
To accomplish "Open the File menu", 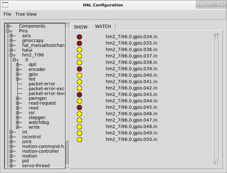I will (x=7, y=14).
